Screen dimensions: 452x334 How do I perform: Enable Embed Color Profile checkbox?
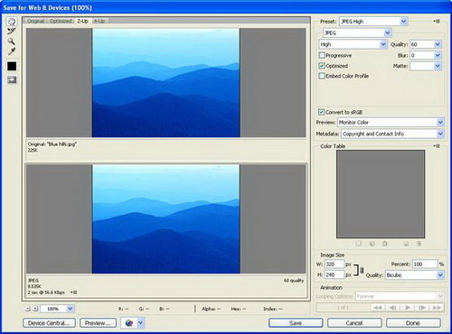(x=322, y=76)
